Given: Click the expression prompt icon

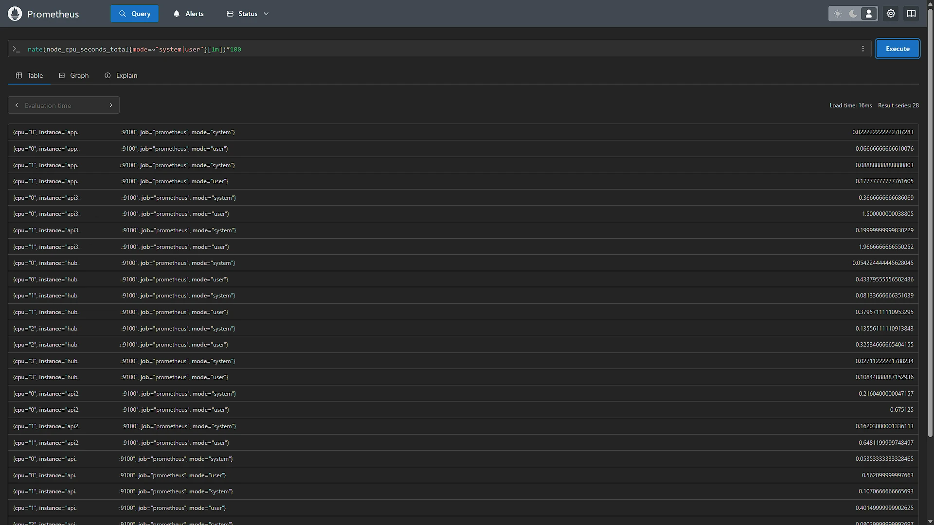Looking at the screenshot, I should pos(16,49).
